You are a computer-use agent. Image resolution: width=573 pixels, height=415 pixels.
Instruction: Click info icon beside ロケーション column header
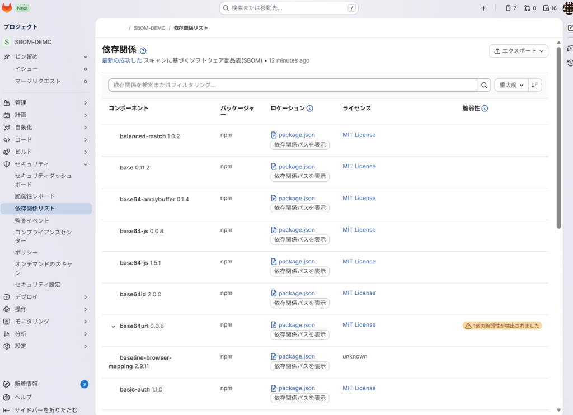click(309, 109)
